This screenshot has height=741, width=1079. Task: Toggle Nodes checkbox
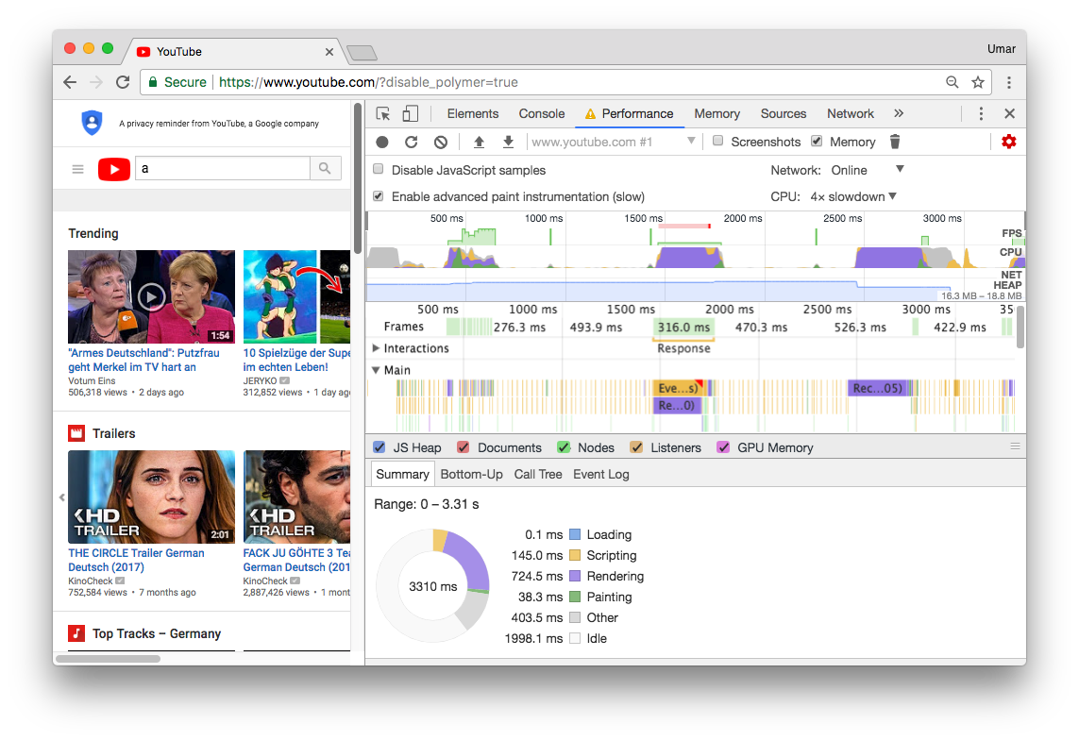[564, 447]
